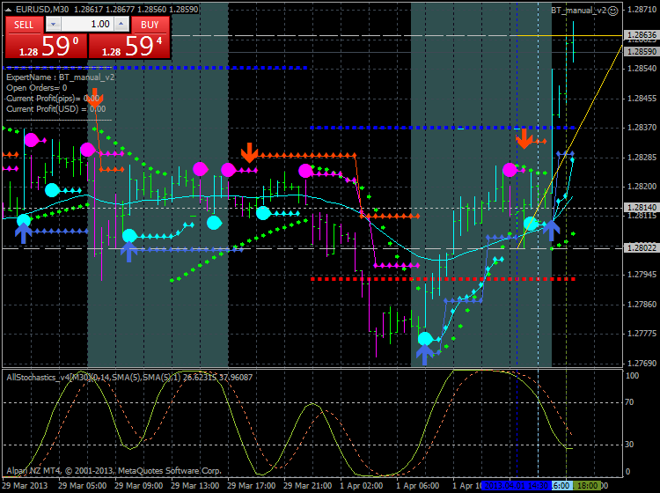Click the 1.28590 current price label

(x=642, y=51)
